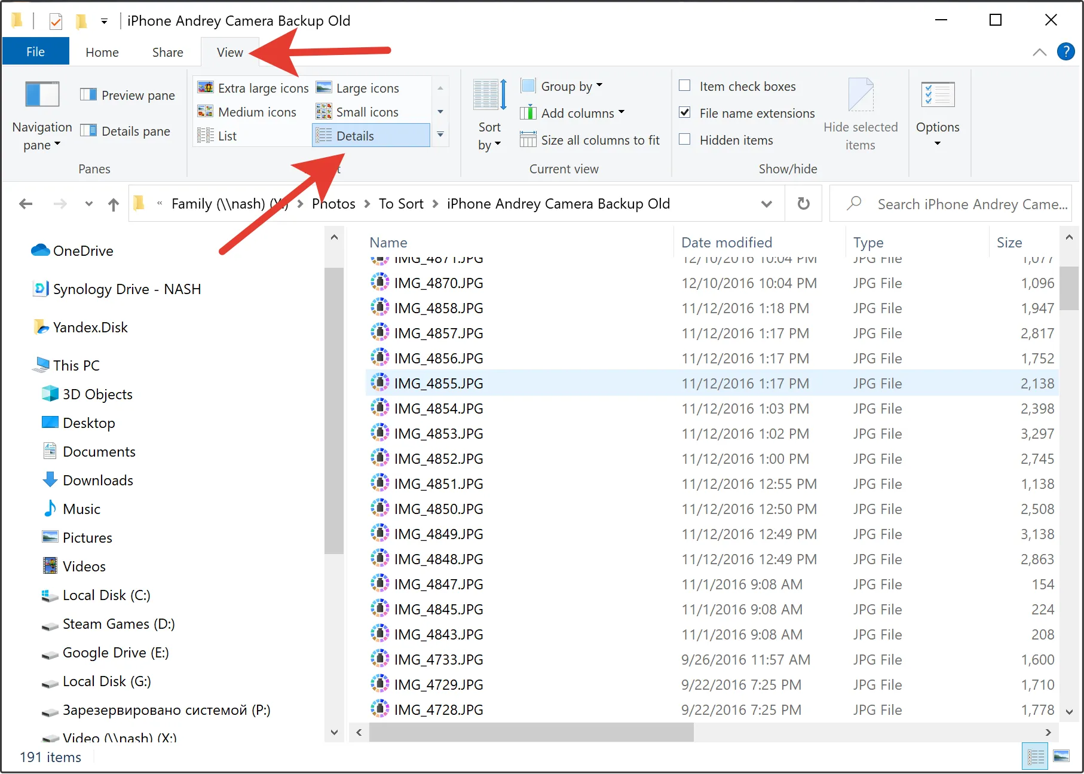Image resolution: width=1084 pixels, height=774 pixels.
Task: Click the navigation pane scrollbar
Action: tap(334, 411)
